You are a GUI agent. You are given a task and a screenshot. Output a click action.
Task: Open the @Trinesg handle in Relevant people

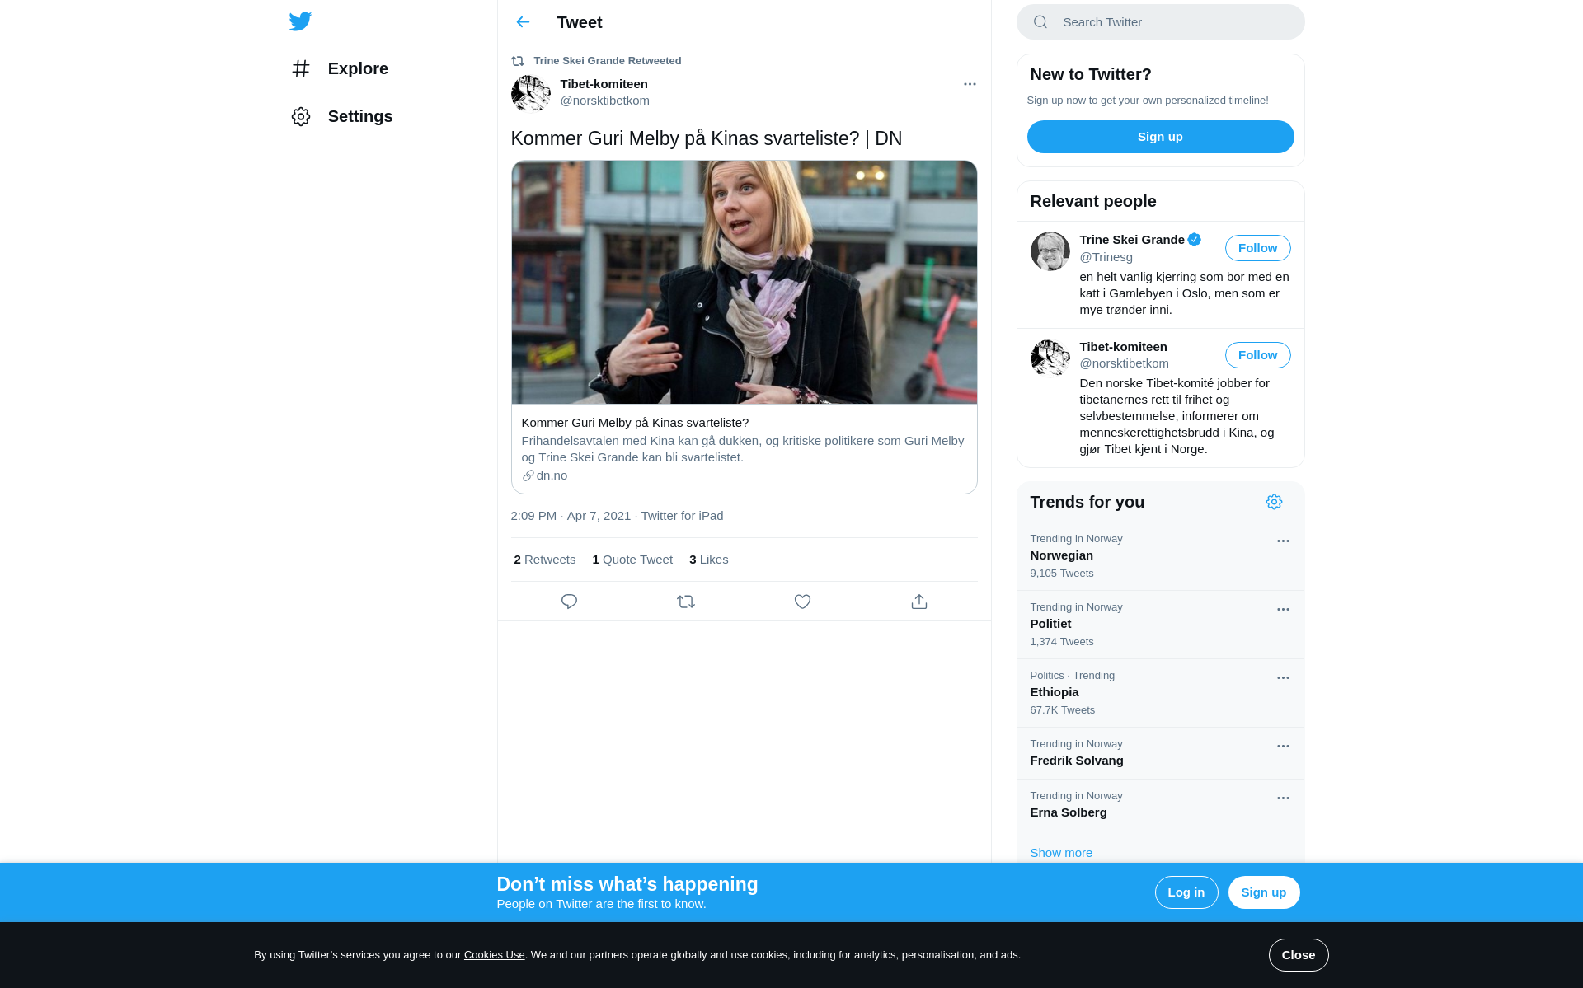click(x=1106, y=257)
